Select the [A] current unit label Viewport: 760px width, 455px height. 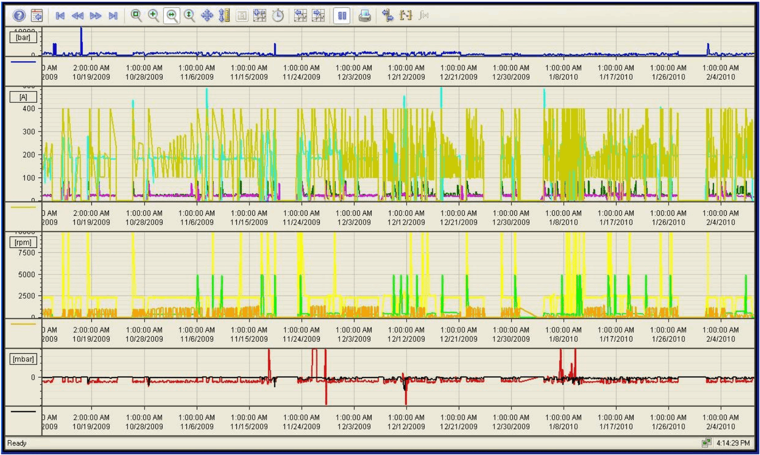(23, 97)
